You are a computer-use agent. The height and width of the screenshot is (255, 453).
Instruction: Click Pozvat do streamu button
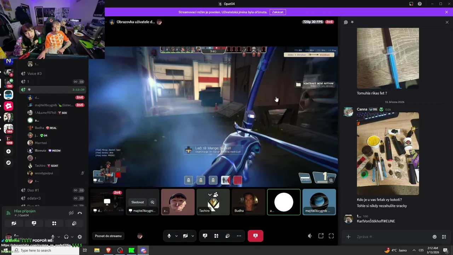tap(108, 236)
